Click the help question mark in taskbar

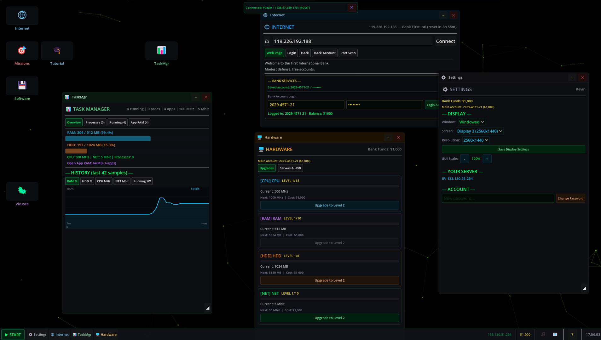pyautogui.click(x=572, y=334)
